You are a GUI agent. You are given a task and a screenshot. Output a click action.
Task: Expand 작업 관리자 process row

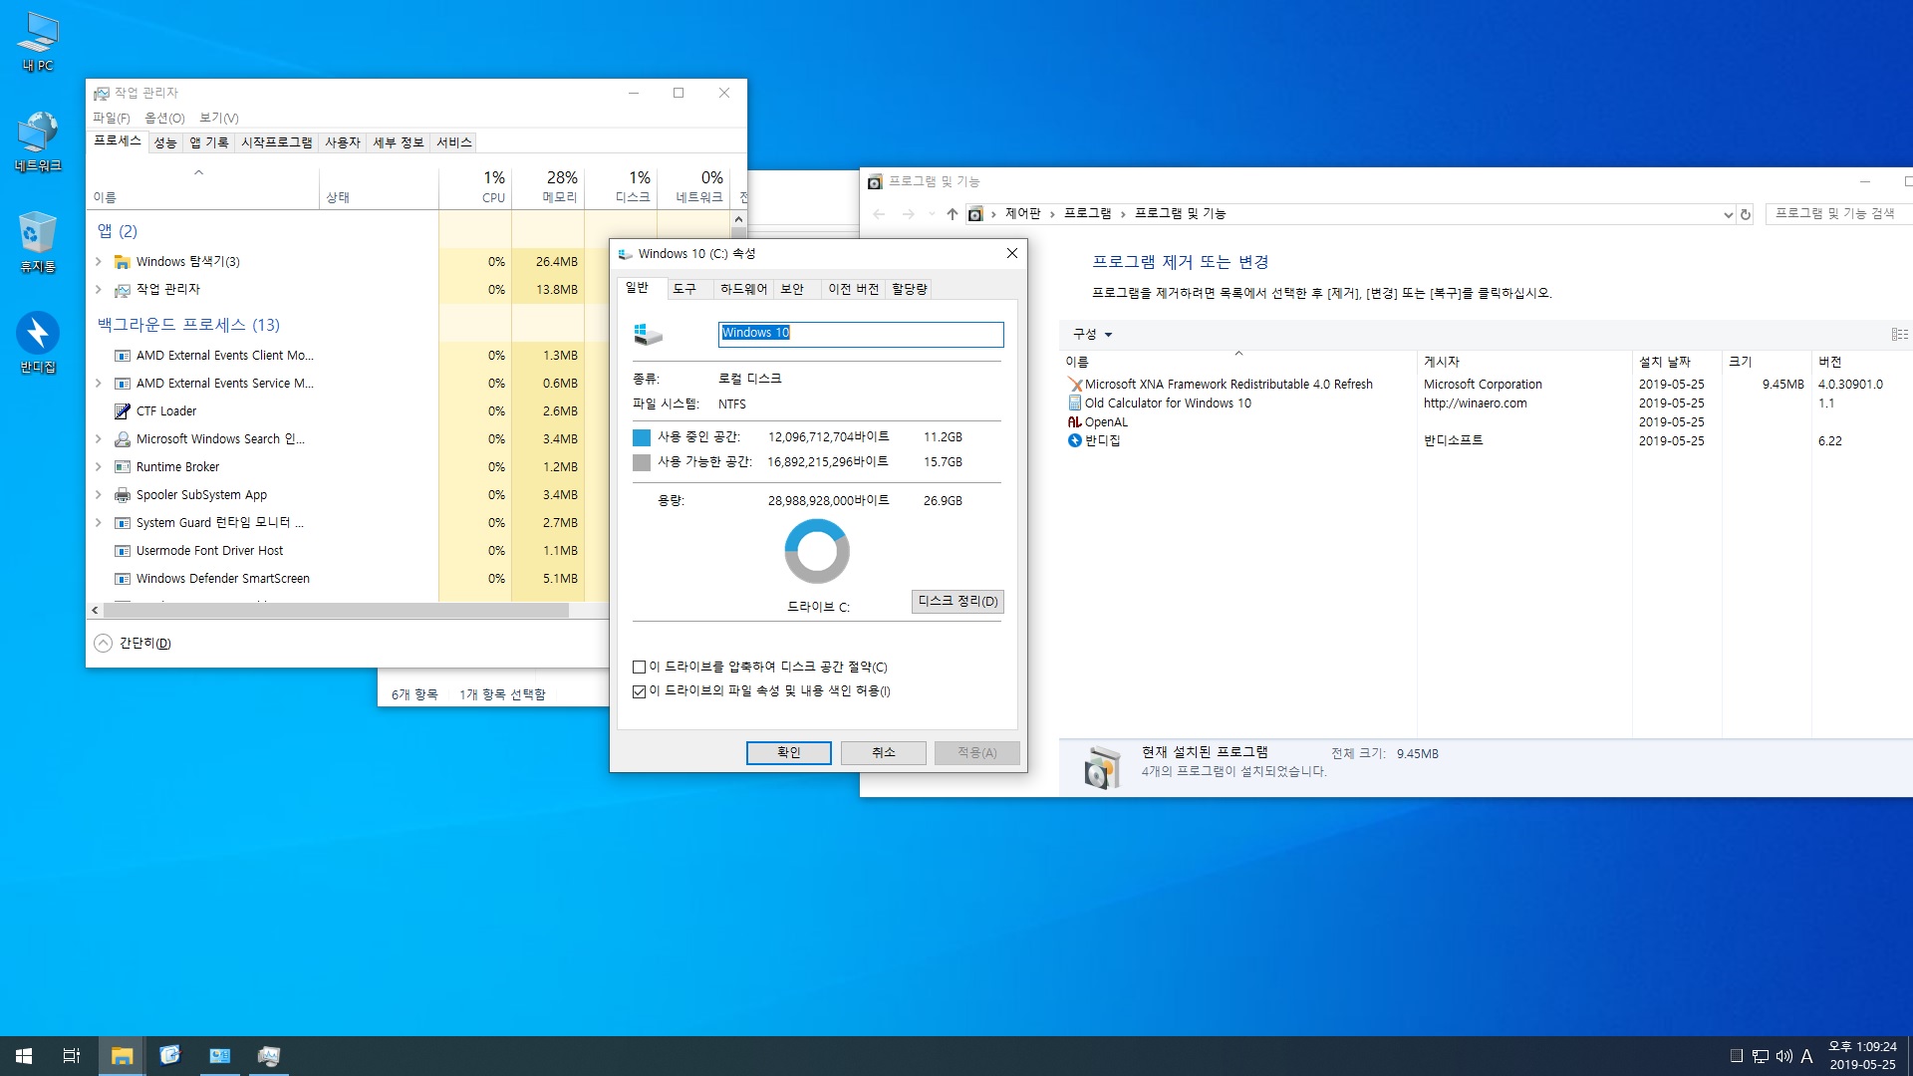pos(99,290)
